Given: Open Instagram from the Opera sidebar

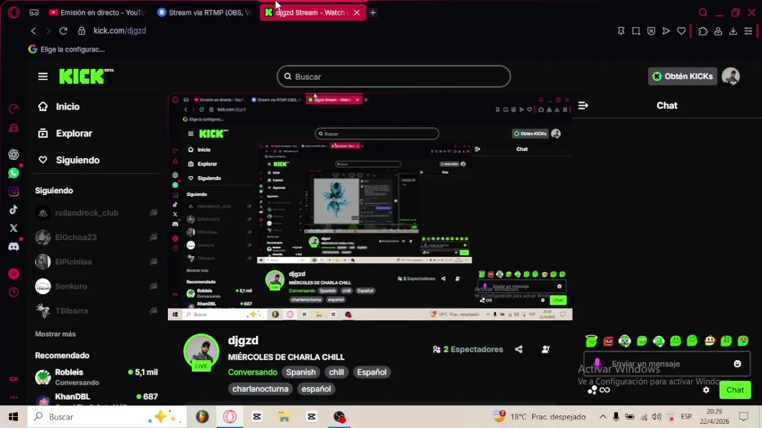Looking at the screenshot, I should 14,191.
